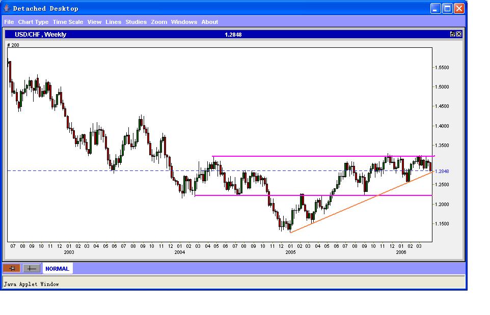Screen dimensions: 490x315
Task: Click the 2004 year label on time axis
Action: coord(180,252)
